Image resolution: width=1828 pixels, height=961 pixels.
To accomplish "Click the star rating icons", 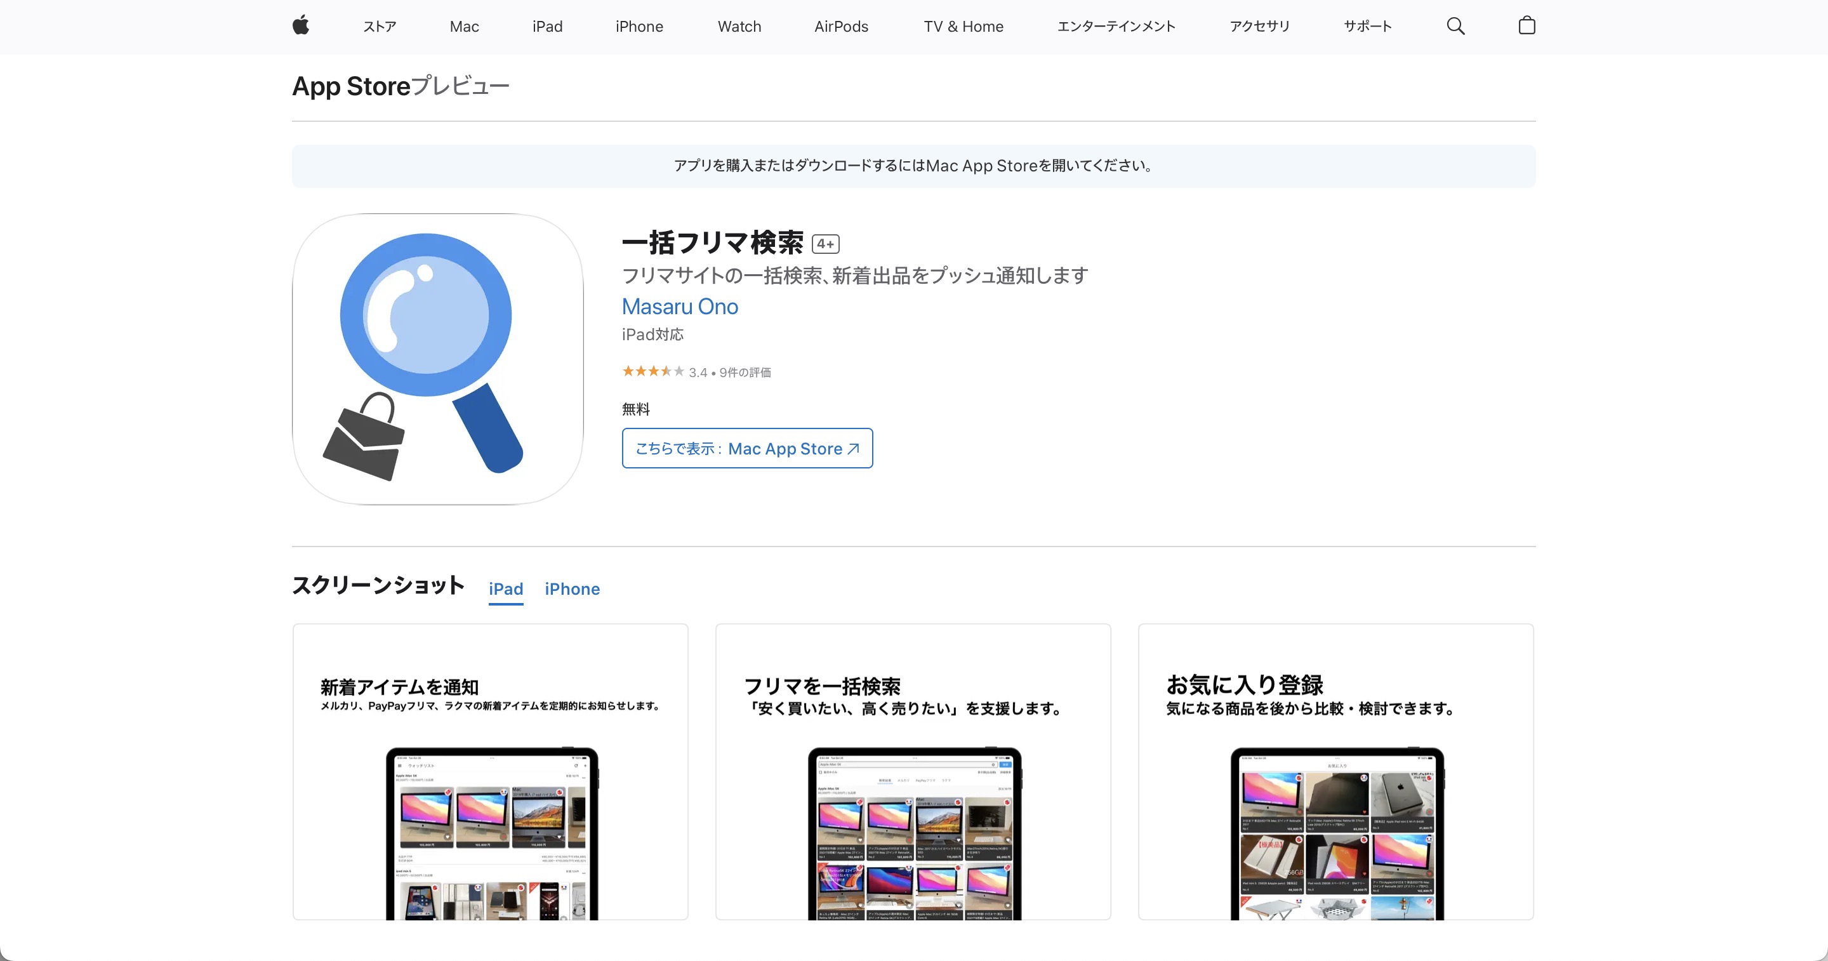I will click(652, 371).
